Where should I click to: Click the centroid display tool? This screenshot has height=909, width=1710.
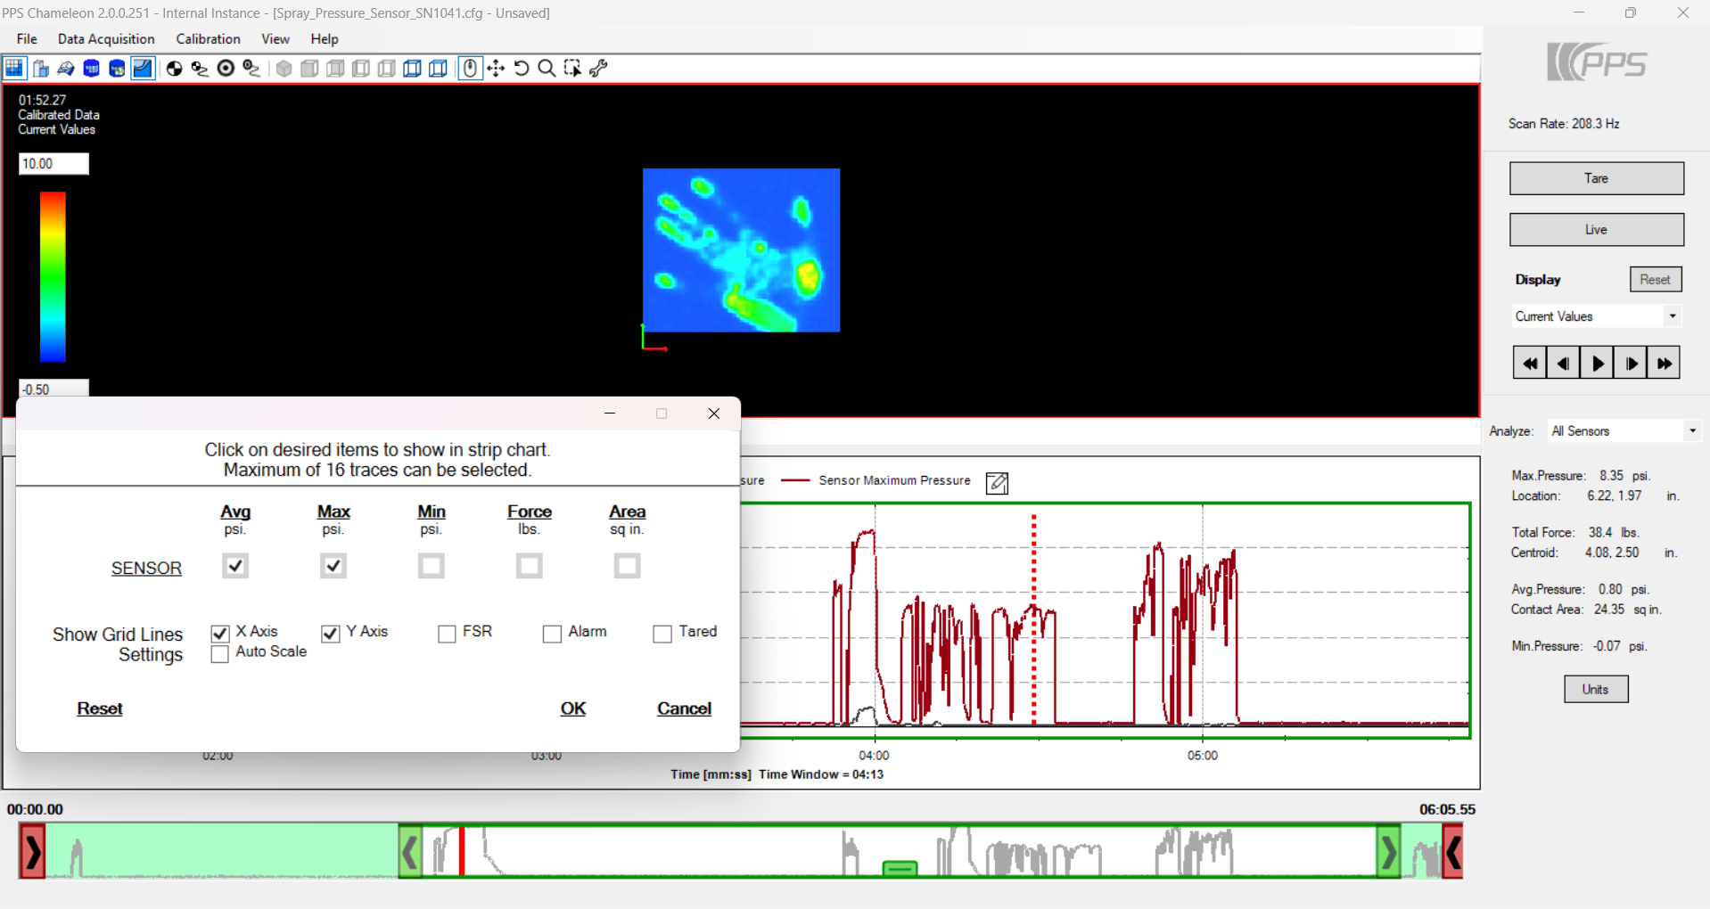point(175,68)
